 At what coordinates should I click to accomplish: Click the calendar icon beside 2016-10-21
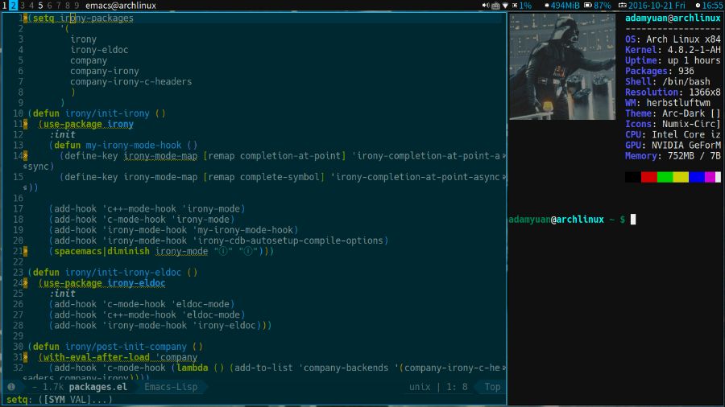[x=623, y=6]
